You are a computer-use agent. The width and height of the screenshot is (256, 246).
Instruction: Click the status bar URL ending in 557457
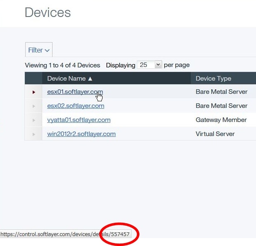65,234
